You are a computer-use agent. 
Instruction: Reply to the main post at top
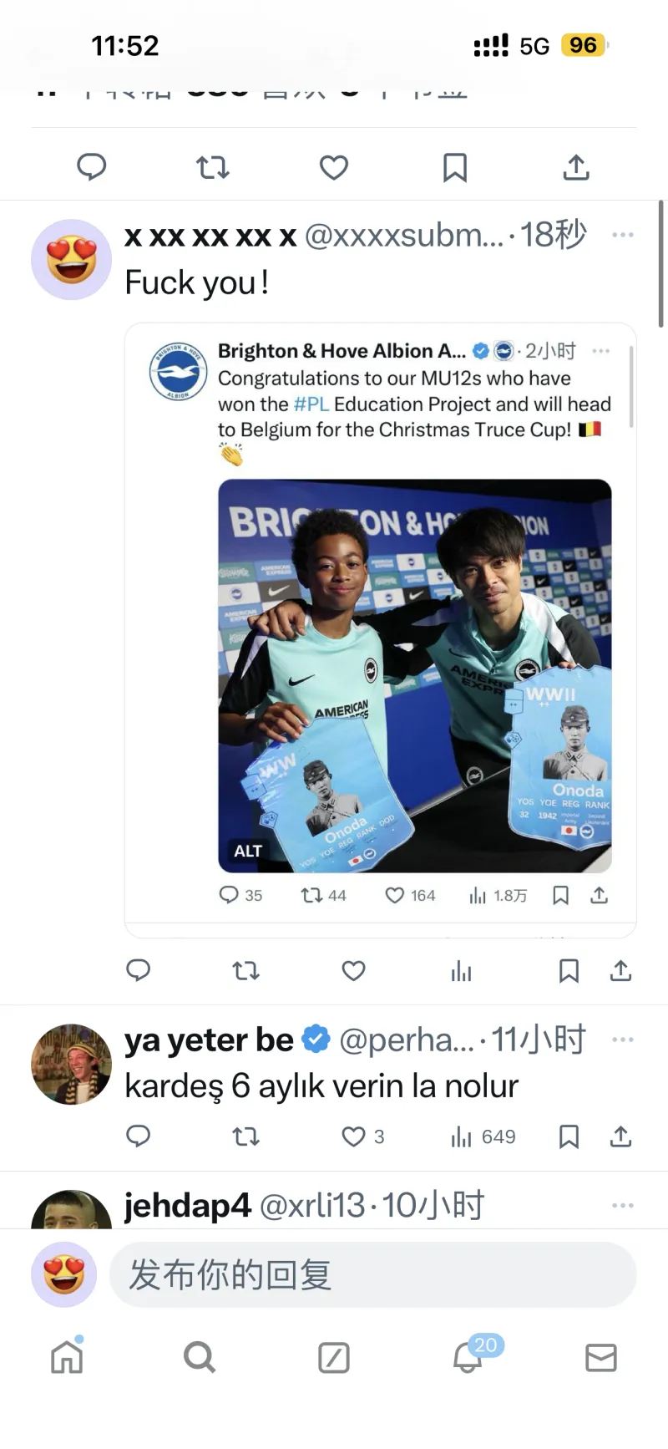pos(92,167)
